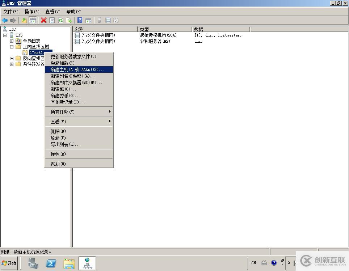Toggle the action pane display toolbar icon

tap(88, 20)
